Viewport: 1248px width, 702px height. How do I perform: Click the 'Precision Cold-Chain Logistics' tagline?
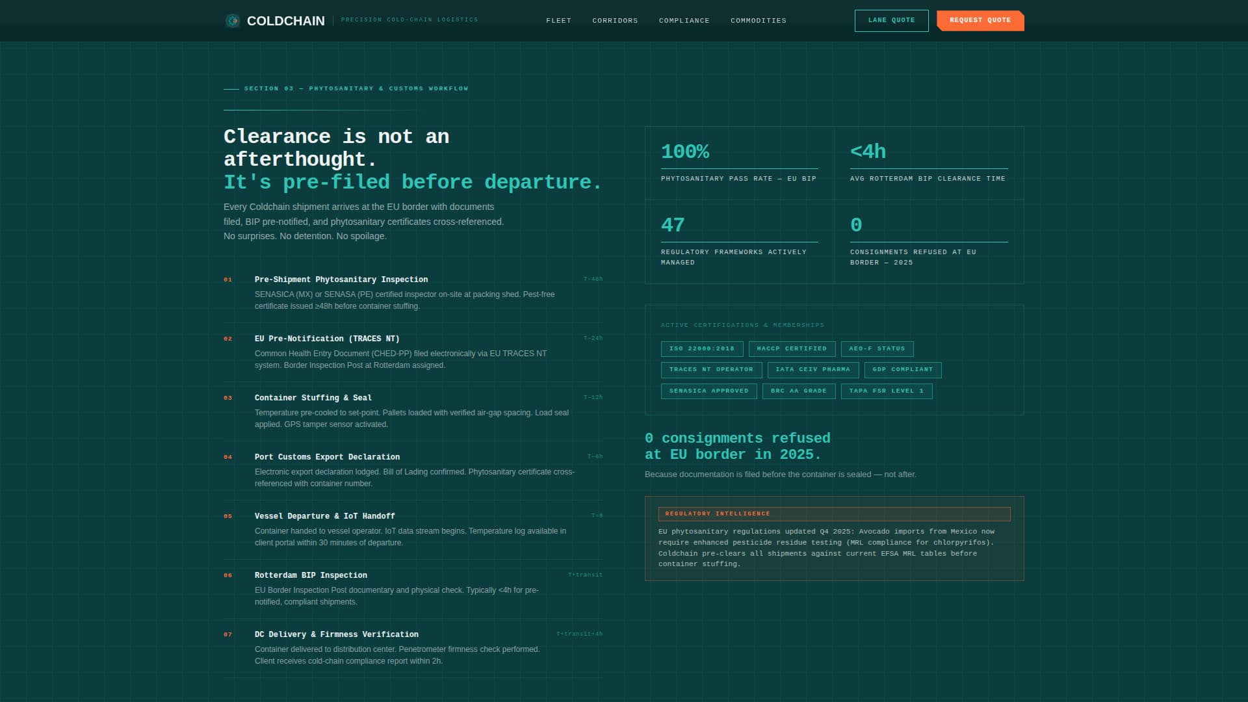pyautogui.click(x=409, y=20)
